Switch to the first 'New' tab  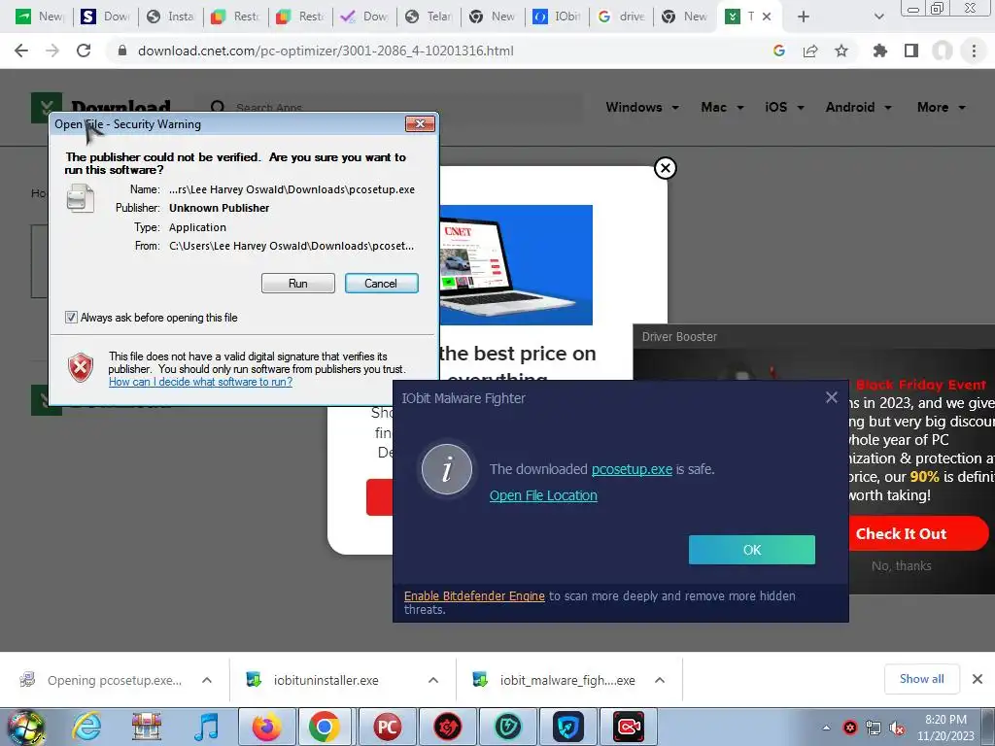[x=42, y=17]
